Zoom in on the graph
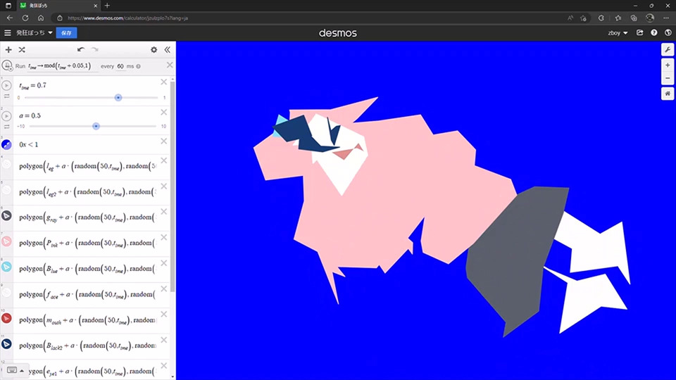 coord(668,65)
